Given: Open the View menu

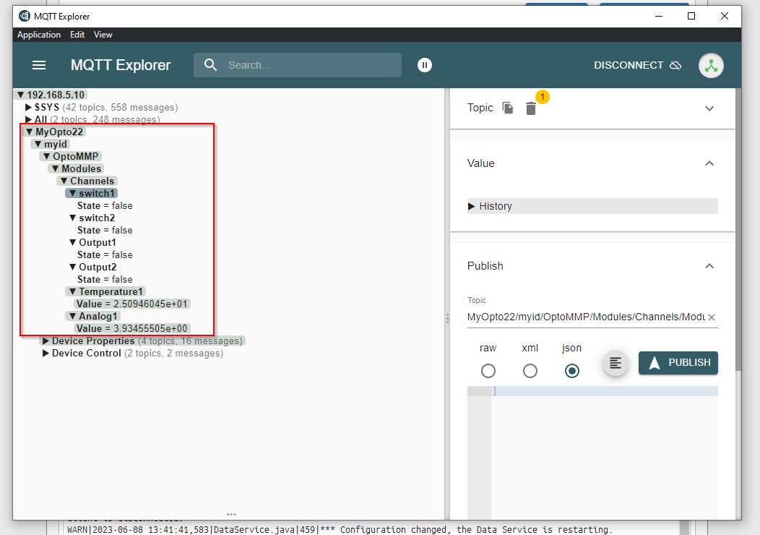Looking at the screenshot, I should pyautogui.click(x=103, y=35).
